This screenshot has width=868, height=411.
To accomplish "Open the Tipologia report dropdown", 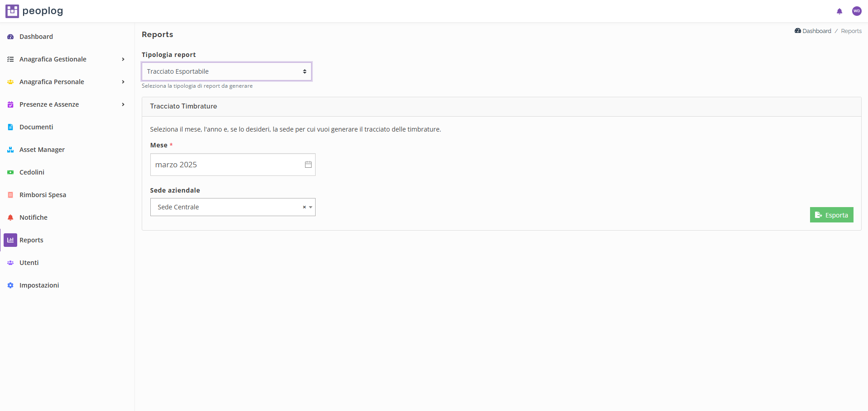I will 226,71.
